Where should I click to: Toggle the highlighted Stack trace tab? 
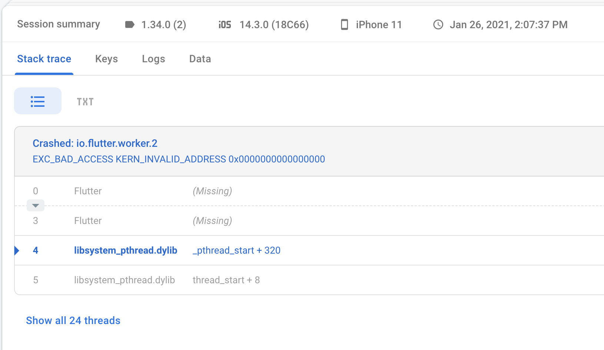(44, 59)
